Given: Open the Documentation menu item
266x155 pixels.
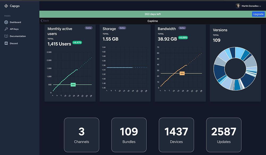Looking at the screenshot, I should (x=18, y=36).
